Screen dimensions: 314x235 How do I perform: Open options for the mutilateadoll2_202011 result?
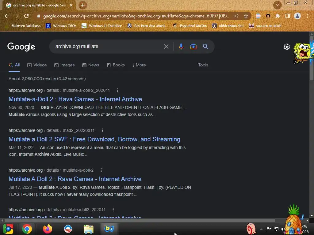pyautogui.click(x=113, y=210)
